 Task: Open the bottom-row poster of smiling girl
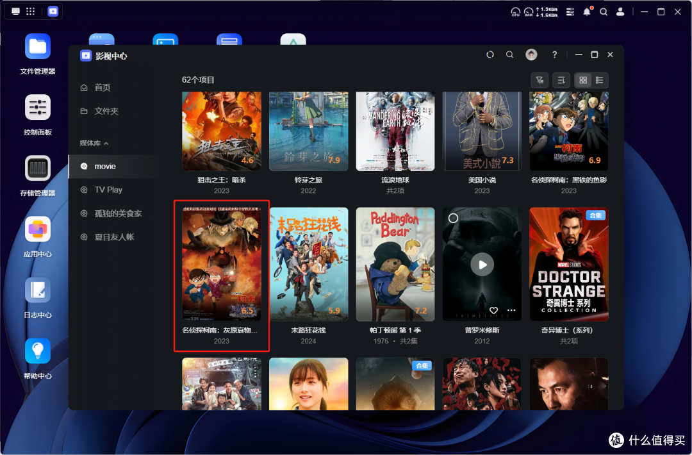pyautogui.click(x=308, y=384)
